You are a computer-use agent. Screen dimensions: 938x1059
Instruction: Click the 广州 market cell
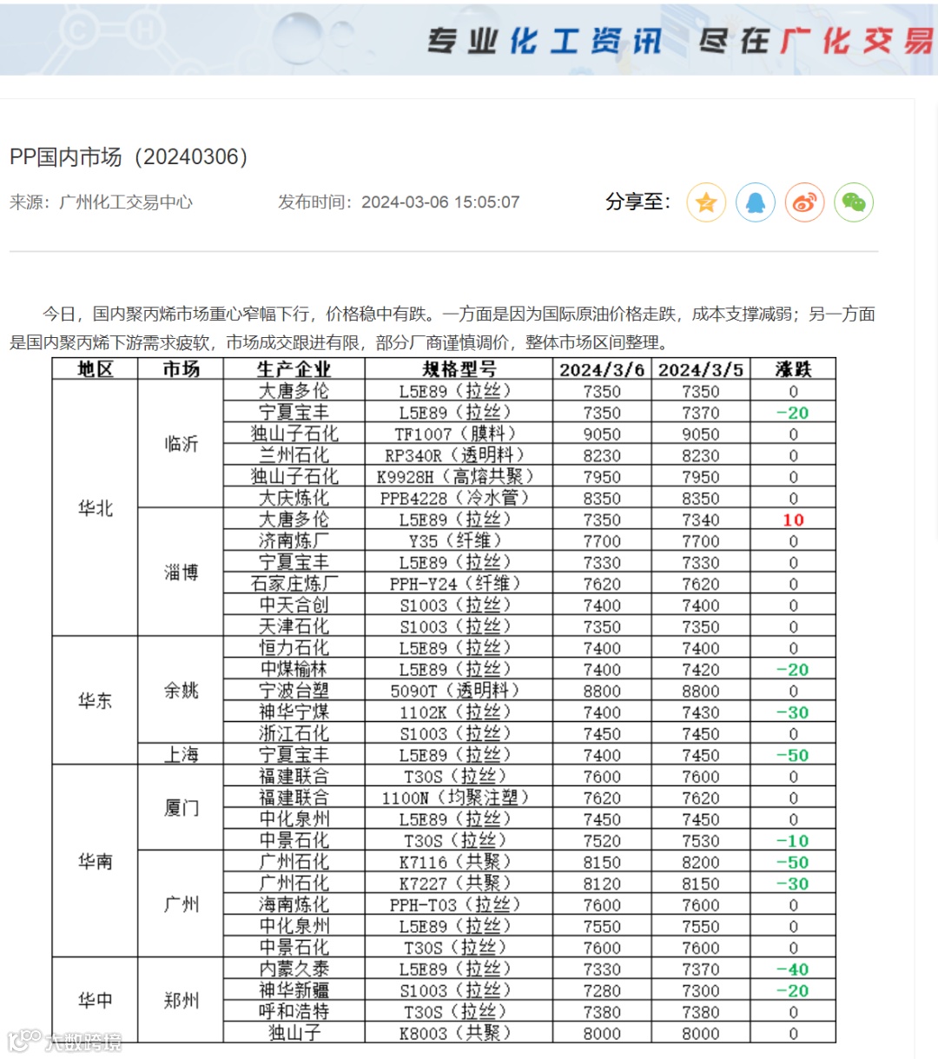click(x=182, y=904)
